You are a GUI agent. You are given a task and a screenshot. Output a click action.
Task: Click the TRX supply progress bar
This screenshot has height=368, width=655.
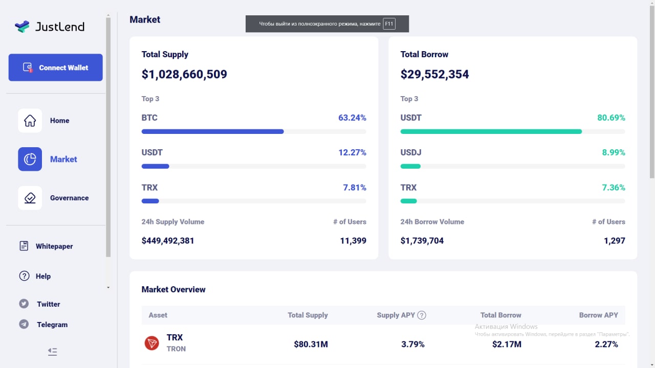[x=254, y=201]
